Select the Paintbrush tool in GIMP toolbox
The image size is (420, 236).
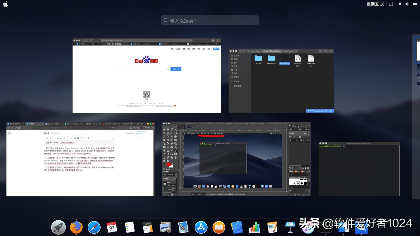pos(175,150)
